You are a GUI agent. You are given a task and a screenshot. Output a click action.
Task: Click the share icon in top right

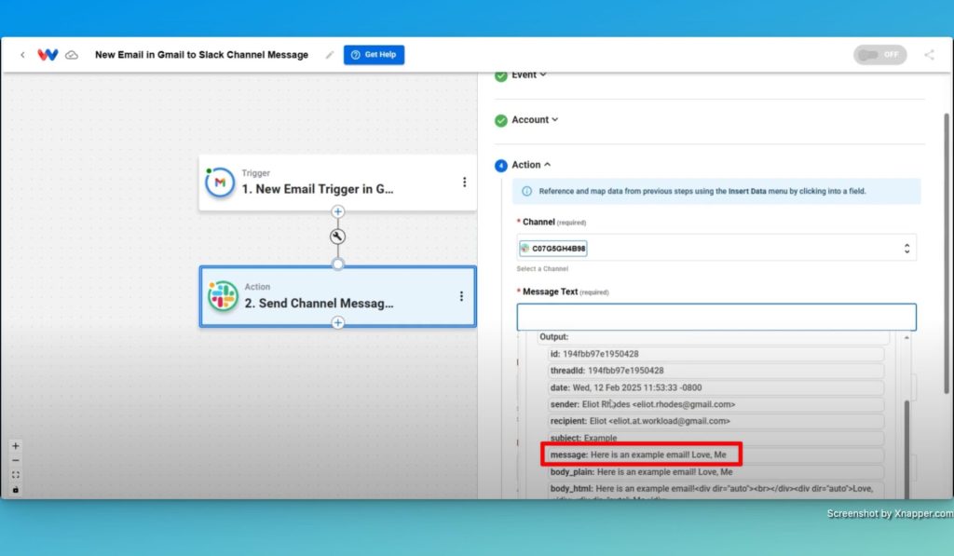point(929,55)
